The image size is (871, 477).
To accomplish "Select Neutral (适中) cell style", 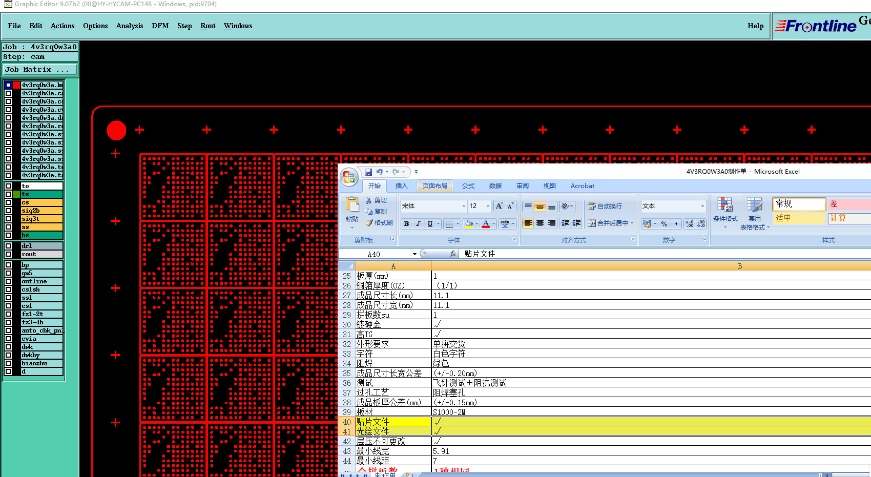I will point(799,218).
